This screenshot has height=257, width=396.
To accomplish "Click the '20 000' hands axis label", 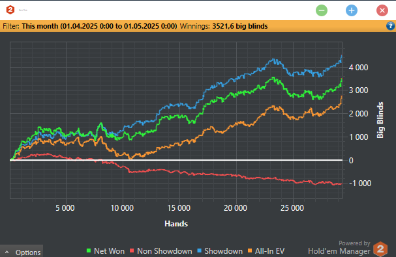I will click(x=236, y=208).
